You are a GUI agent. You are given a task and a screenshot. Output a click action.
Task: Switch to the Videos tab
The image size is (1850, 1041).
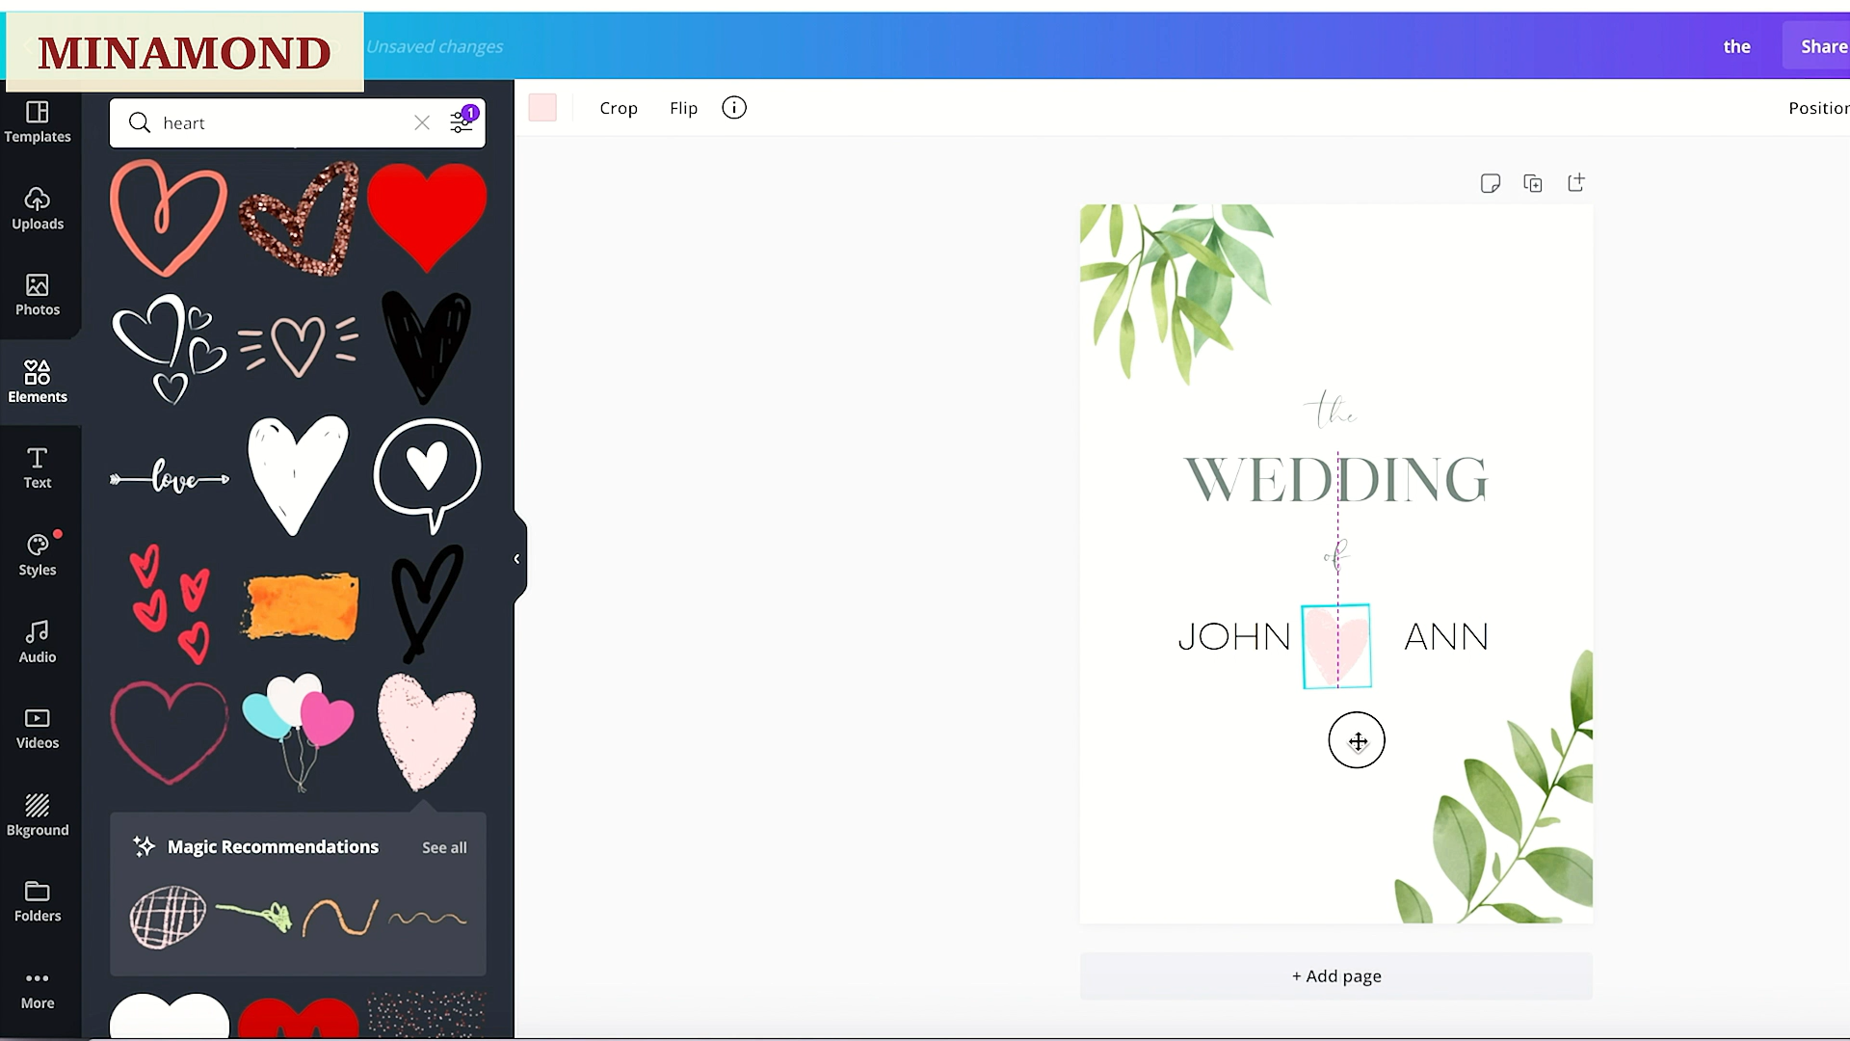38,728
